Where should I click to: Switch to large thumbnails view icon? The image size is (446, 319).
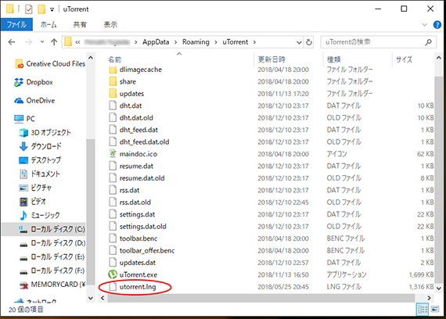435,310
